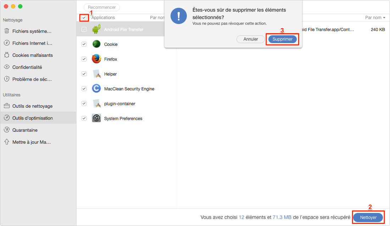390x226 pixels.
Task: Confirm deletion with Supprimer button
Action: pyautogui.click(x=282, y=39)
